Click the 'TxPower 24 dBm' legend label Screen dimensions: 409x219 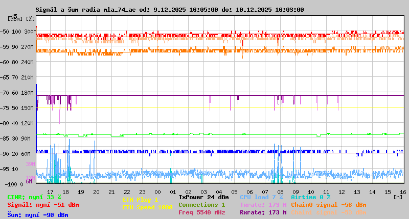pos(203,197)
